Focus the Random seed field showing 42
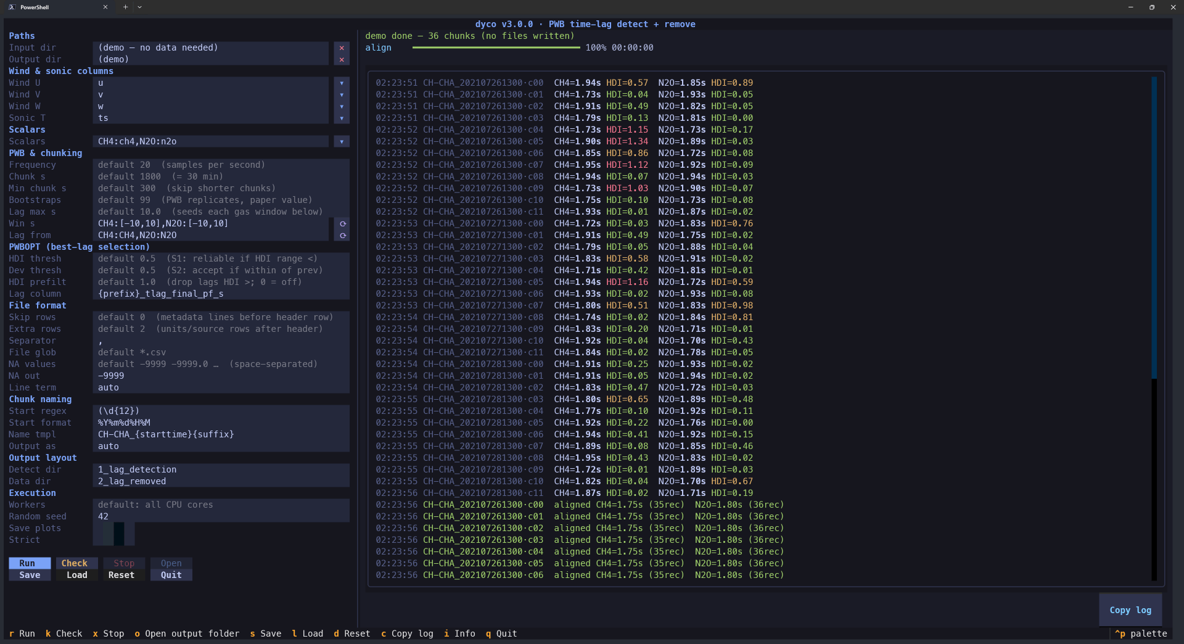 click(221, 516)
